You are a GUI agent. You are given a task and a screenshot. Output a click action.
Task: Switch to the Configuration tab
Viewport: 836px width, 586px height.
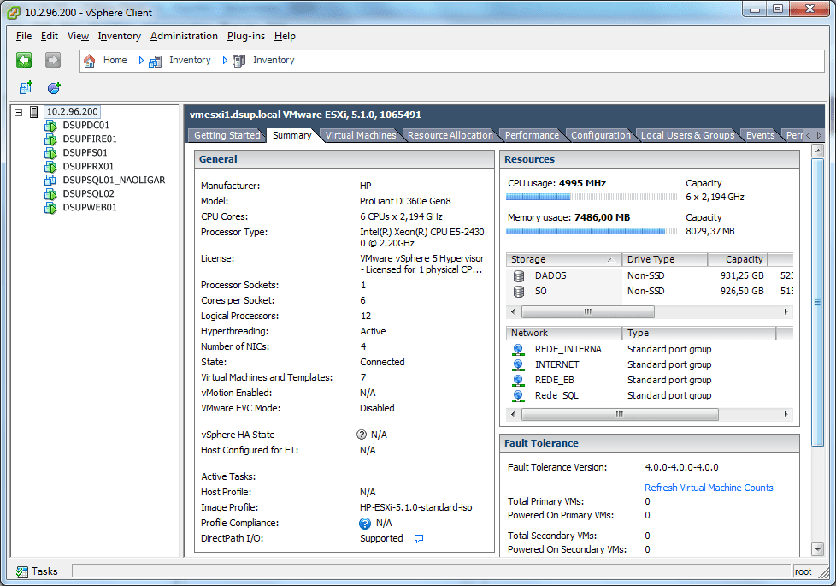tap(601, 135)
